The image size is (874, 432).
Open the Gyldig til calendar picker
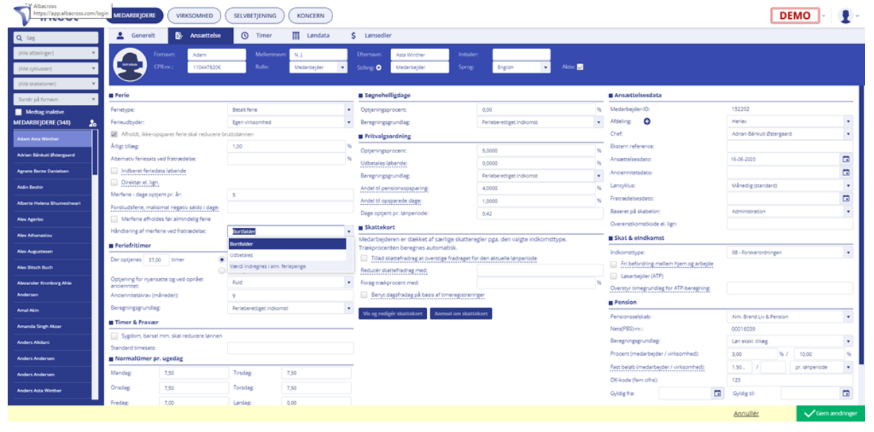(x=845, y=394)
